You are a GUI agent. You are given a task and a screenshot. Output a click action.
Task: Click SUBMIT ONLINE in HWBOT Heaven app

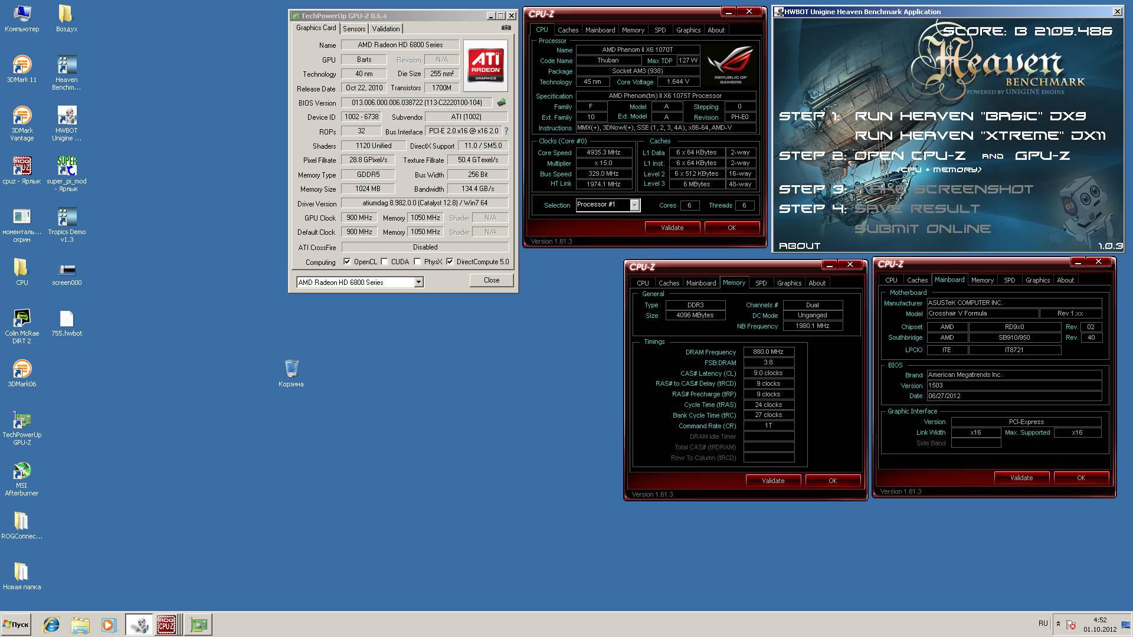(x=922, y=229)
